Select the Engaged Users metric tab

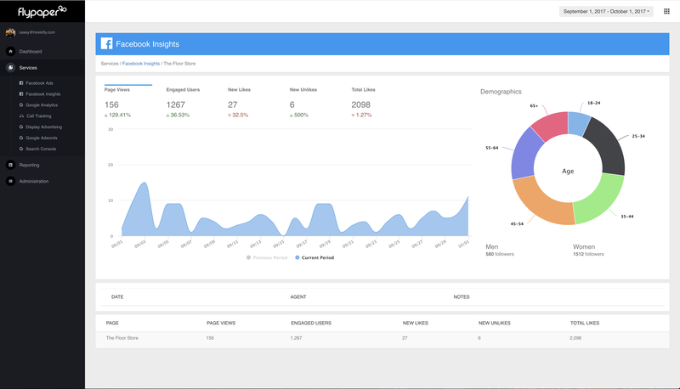click(x=183, y=102)
